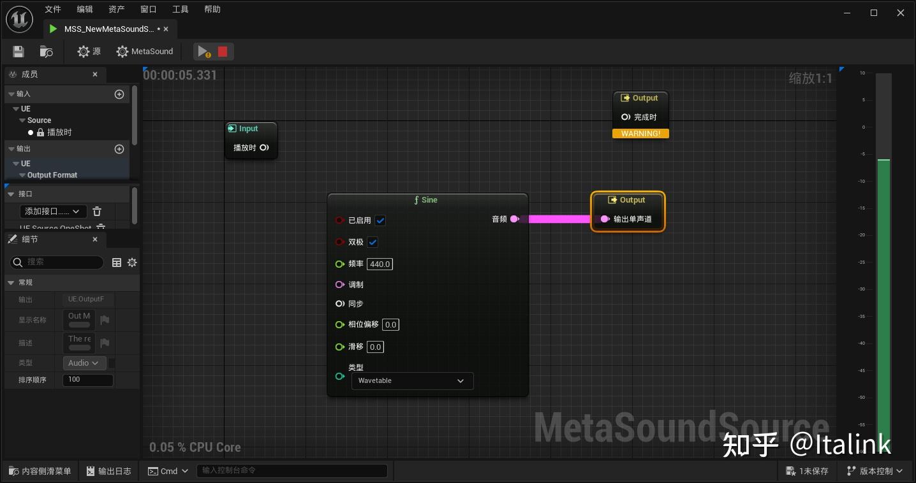Open the details panel property matrix icon
Screen dimensions: 916x483
(117, 263)
